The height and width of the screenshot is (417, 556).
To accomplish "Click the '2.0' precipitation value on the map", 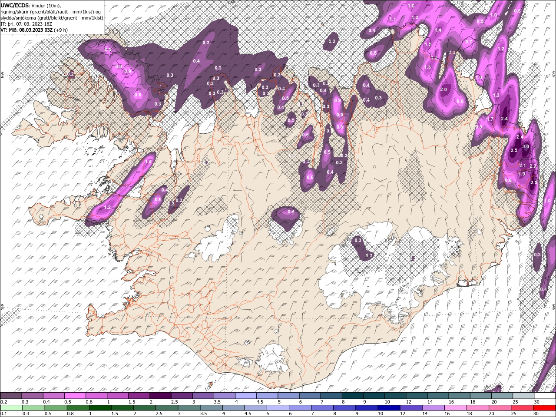I will point(443,89).
